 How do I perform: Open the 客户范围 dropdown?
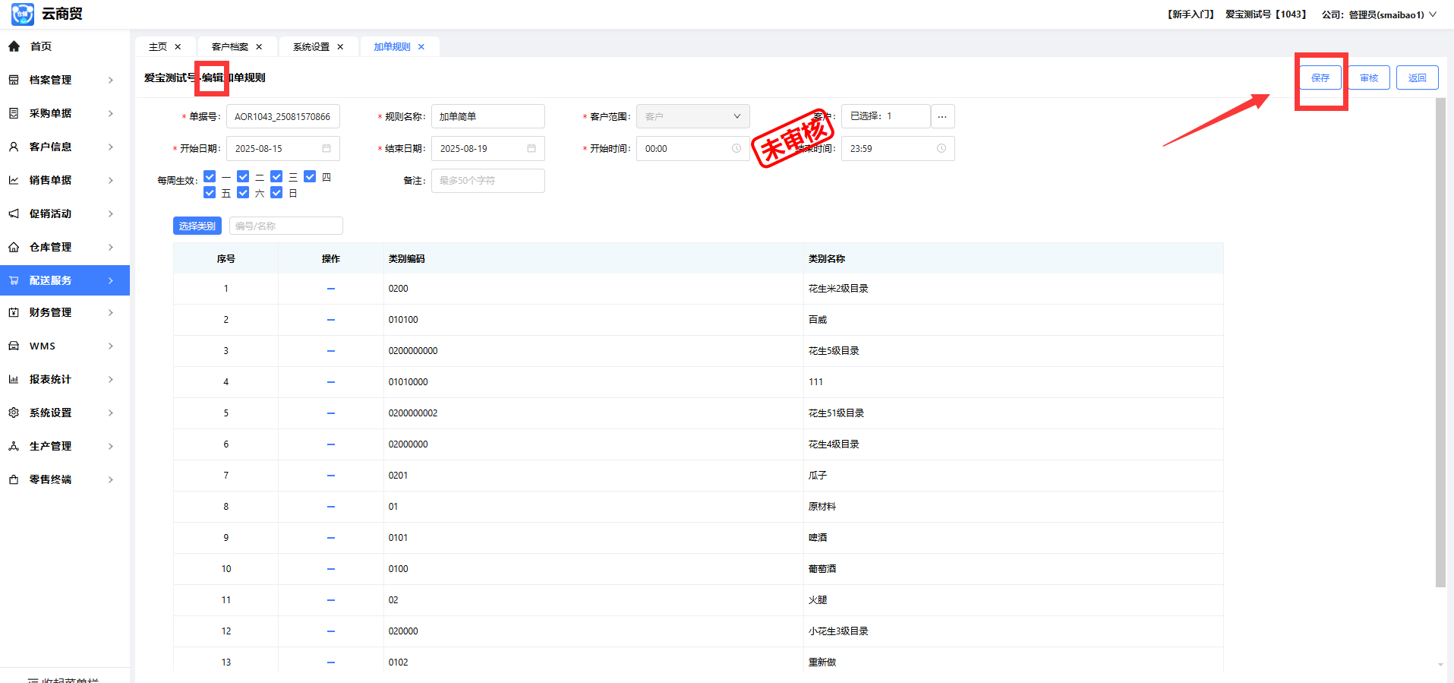692,116
